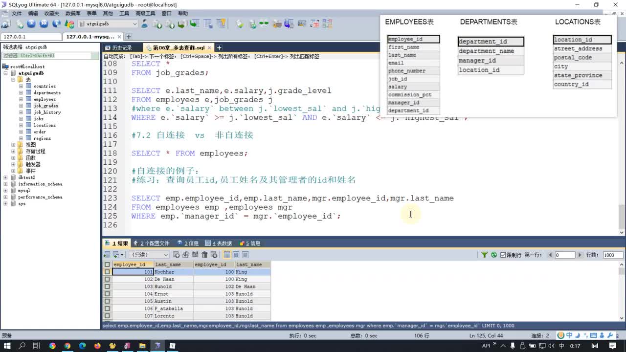This screenshot has width=626, height=352.
Task: Add a new connection tab with plus
Action: point(129,37)
